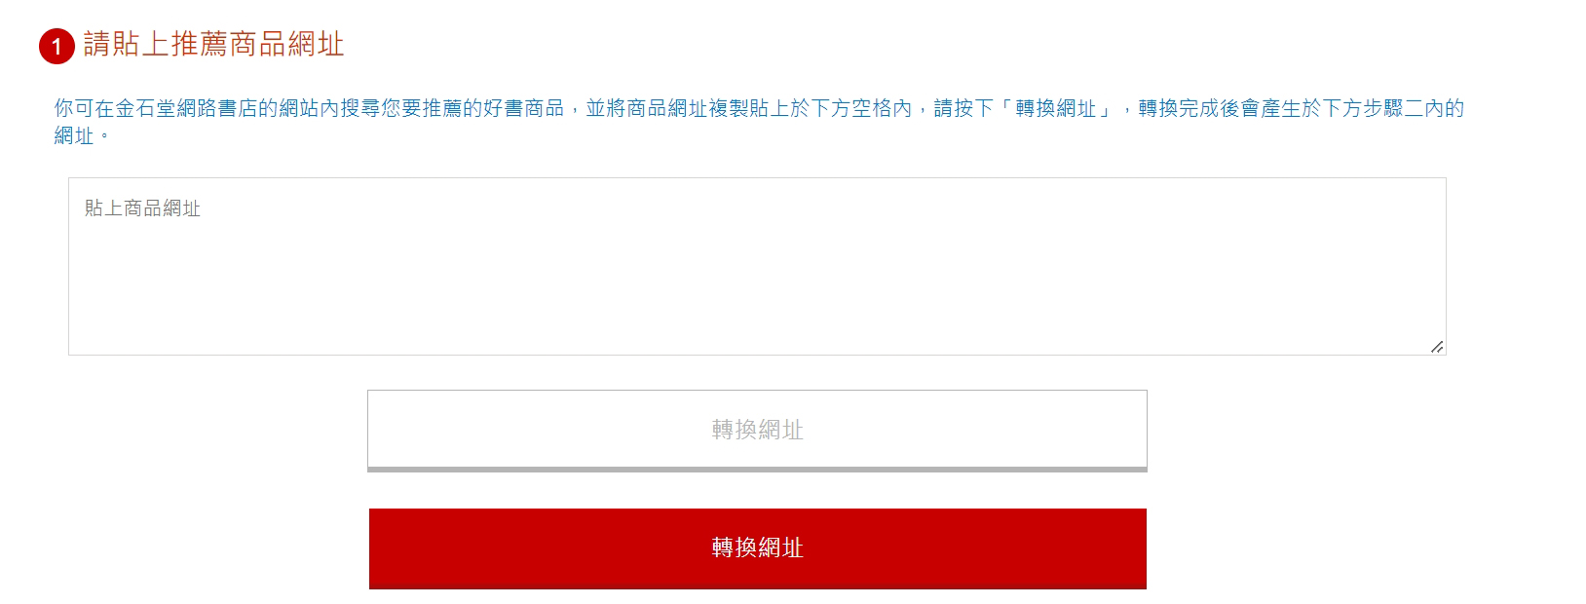Click the red step 1 circle icon
The height and width of the screenshot is (604, 1586).
57,46
